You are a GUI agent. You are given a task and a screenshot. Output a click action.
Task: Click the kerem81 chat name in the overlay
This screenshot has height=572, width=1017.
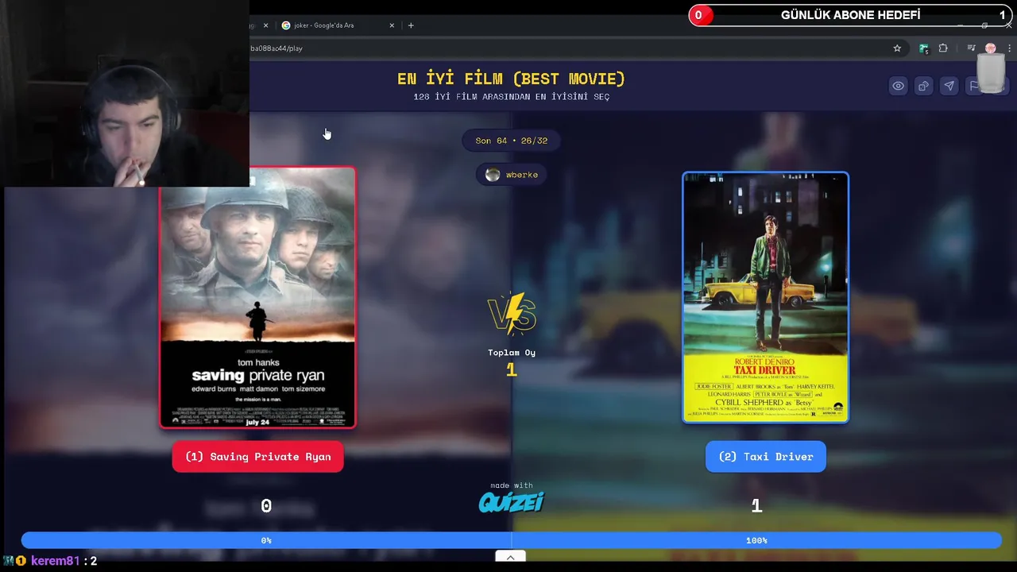click(x=55, y=561)
